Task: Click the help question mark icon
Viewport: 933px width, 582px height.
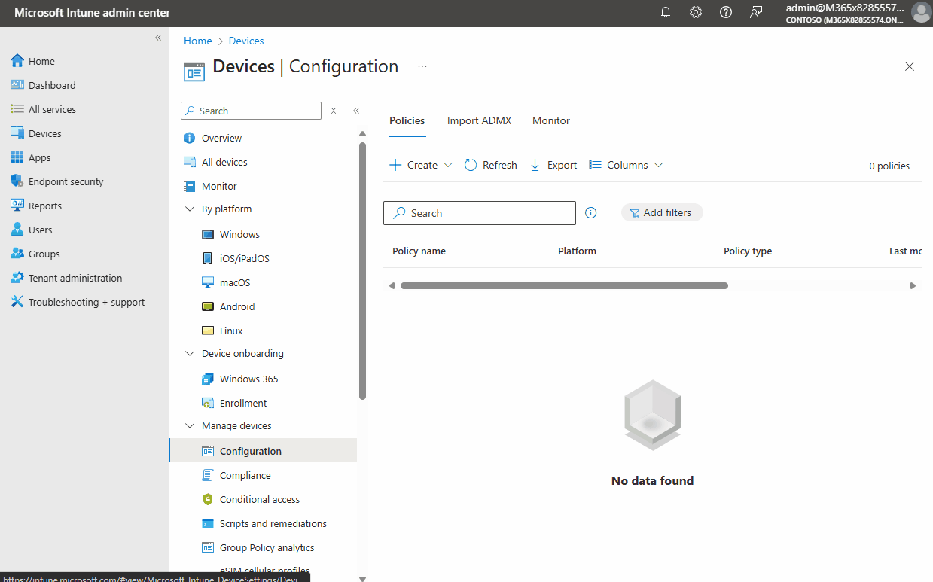Action: (726, 13)
